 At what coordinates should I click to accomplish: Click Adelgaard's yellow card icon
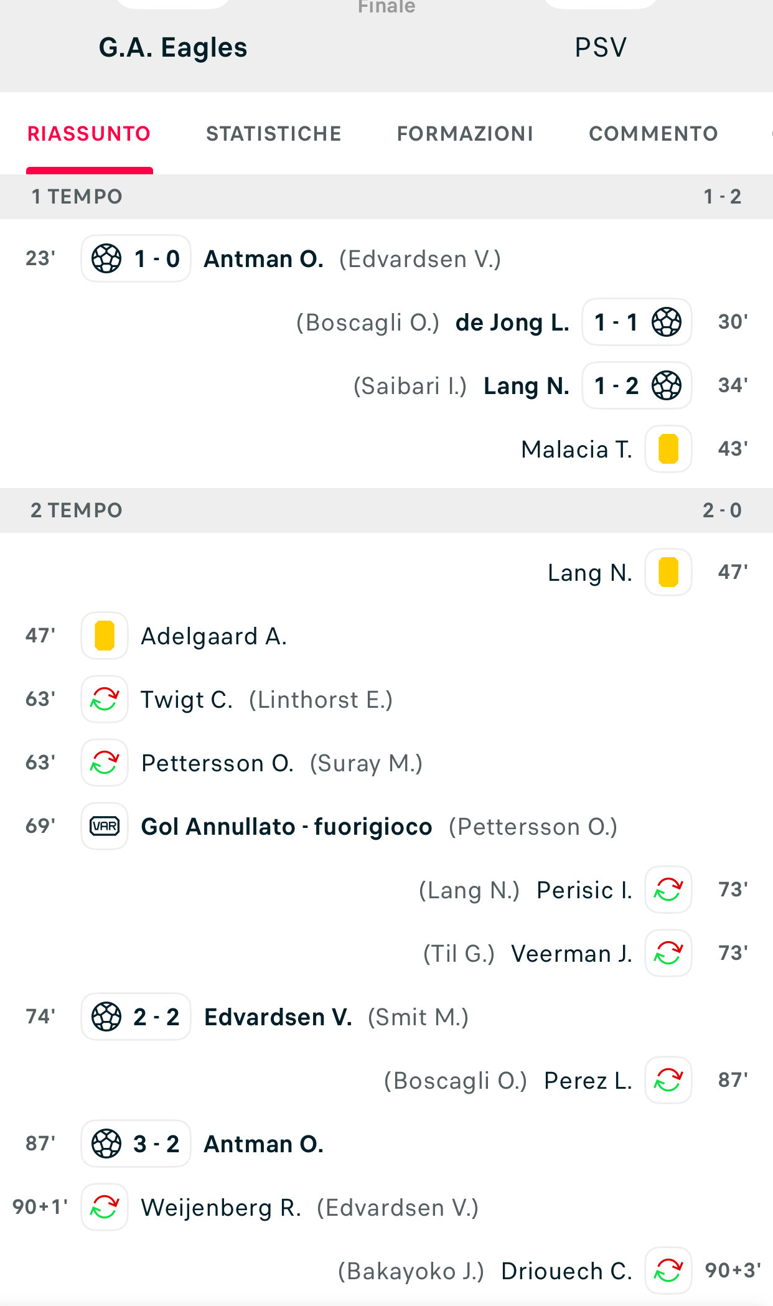tap(105, 636)
